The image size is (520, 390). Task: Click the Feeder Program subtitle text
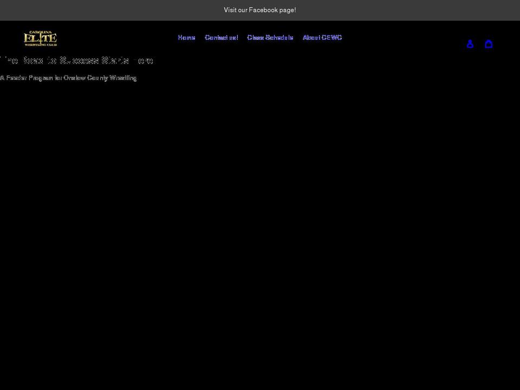coord(69,78)
